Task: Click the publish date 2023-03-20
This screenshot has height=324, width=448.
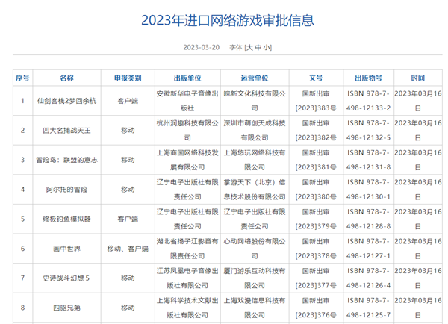Action: [201, 47]
